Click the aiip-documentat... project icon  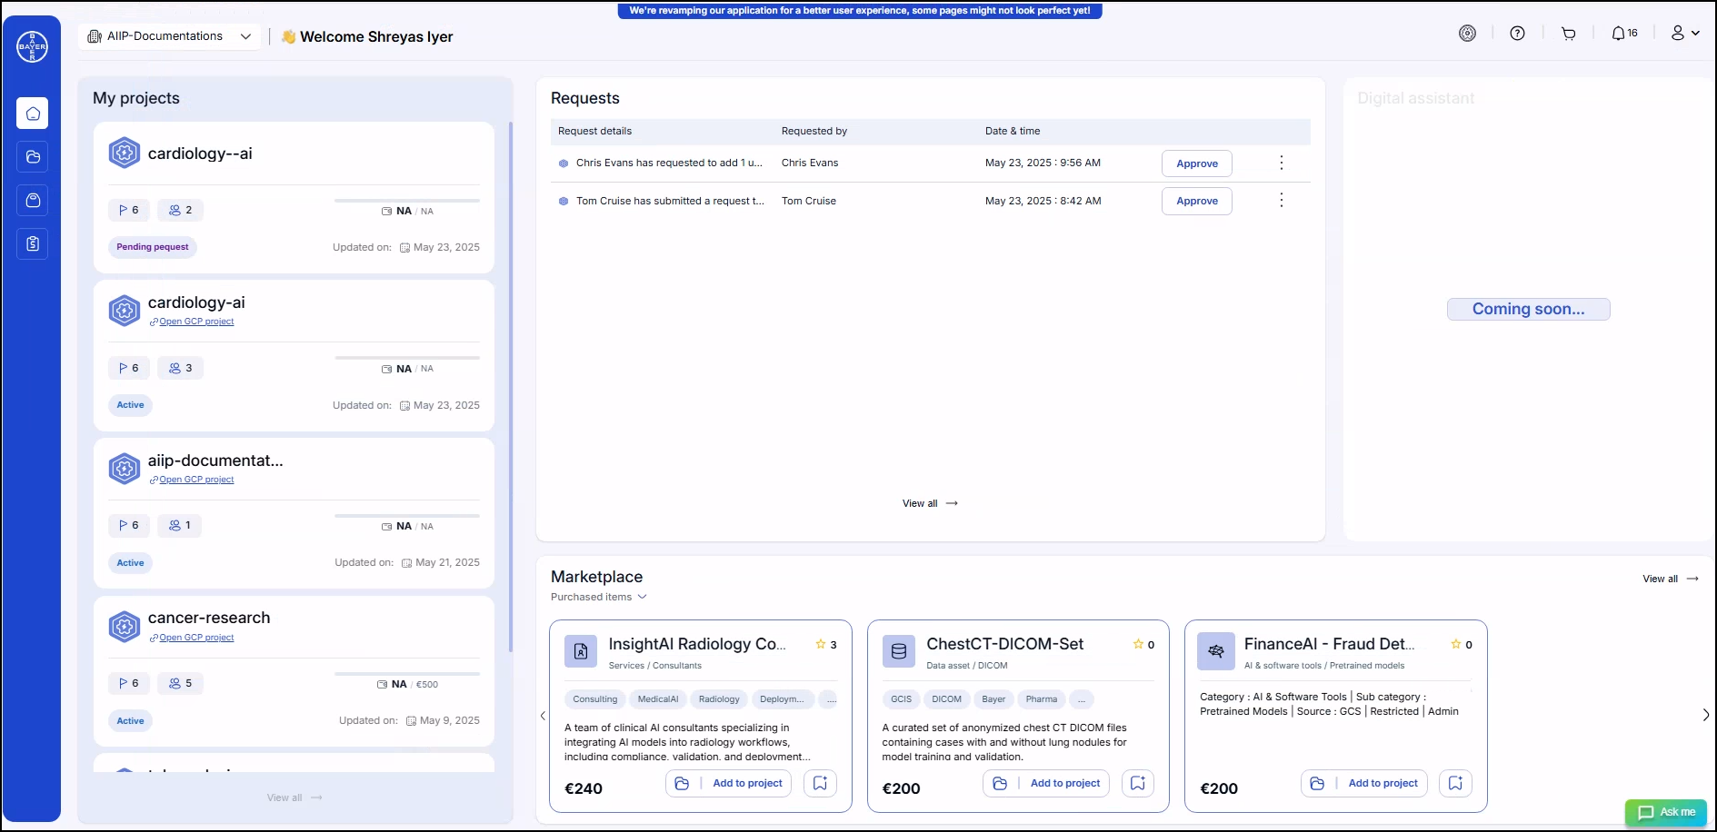pos(125,469)
